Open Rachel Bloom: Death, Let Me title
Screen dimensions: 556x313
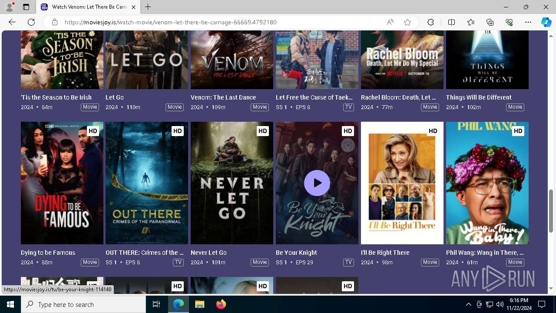tap(398, 97)
